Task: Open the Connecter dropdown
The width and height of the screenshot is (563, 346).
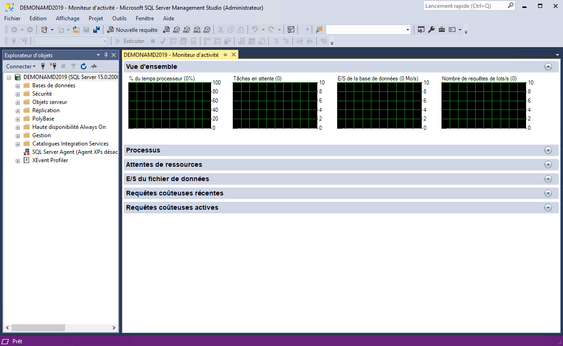Action: click(x=21, y=67)
